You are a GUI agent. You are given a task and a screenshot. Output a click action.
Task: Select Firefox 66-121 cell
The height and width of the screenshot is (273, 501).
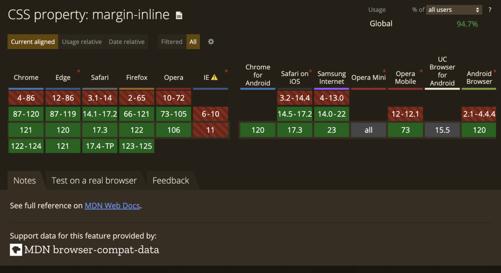(x=137, y=114)
